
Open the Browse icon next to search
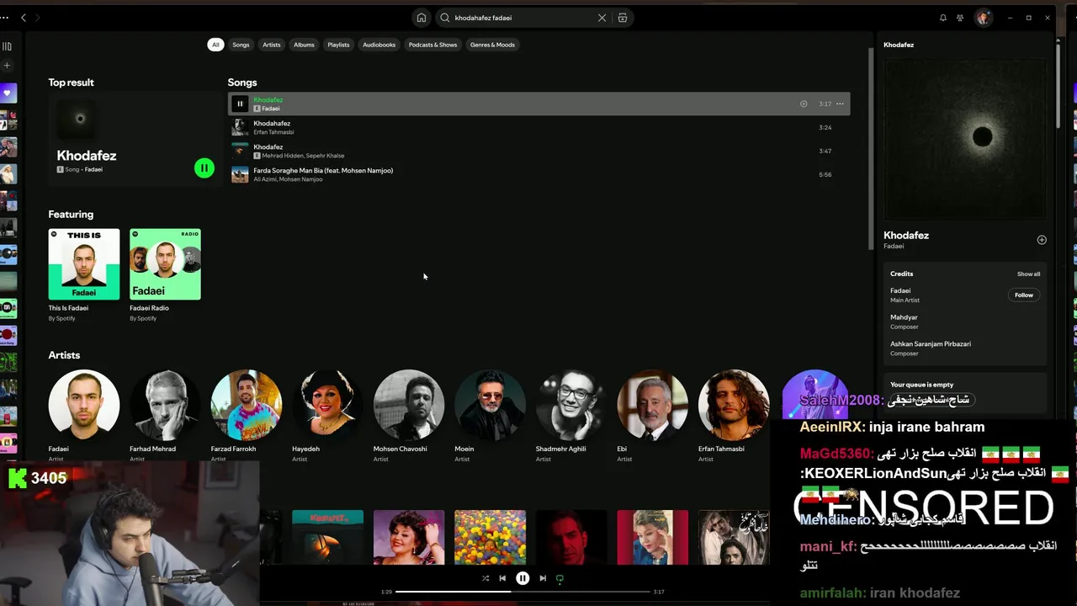(x=623, y=18)
